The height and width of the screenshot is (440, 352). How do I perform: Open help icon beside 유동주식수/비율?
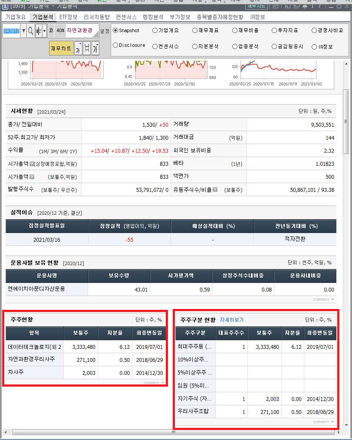(x=215, y=190)
